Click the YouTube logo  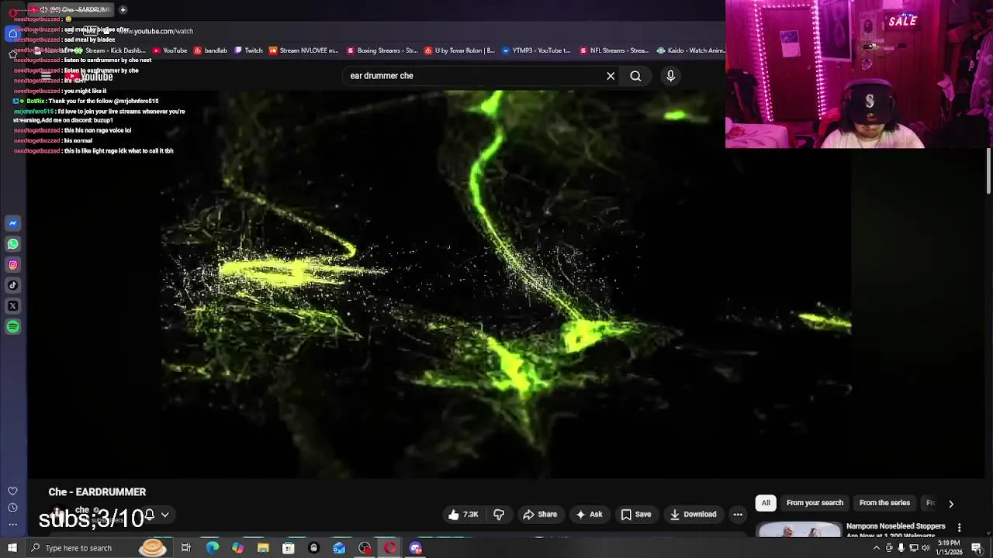click(88, 77)
